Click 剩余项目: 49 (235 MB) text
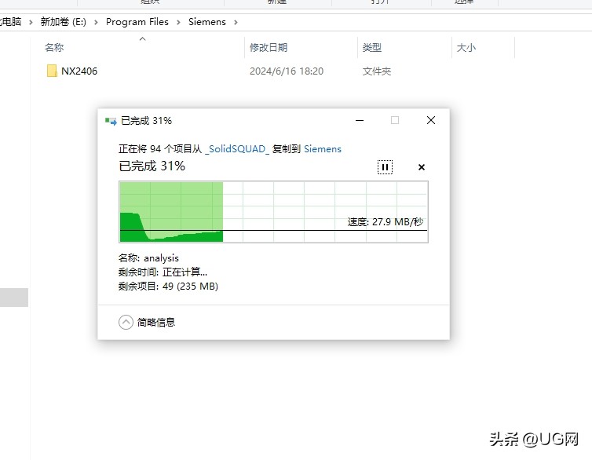 [x=168, y=286]
